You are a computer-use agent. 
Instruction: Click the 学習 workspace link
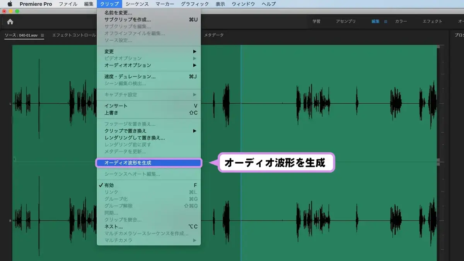click(x=316, y=22)
